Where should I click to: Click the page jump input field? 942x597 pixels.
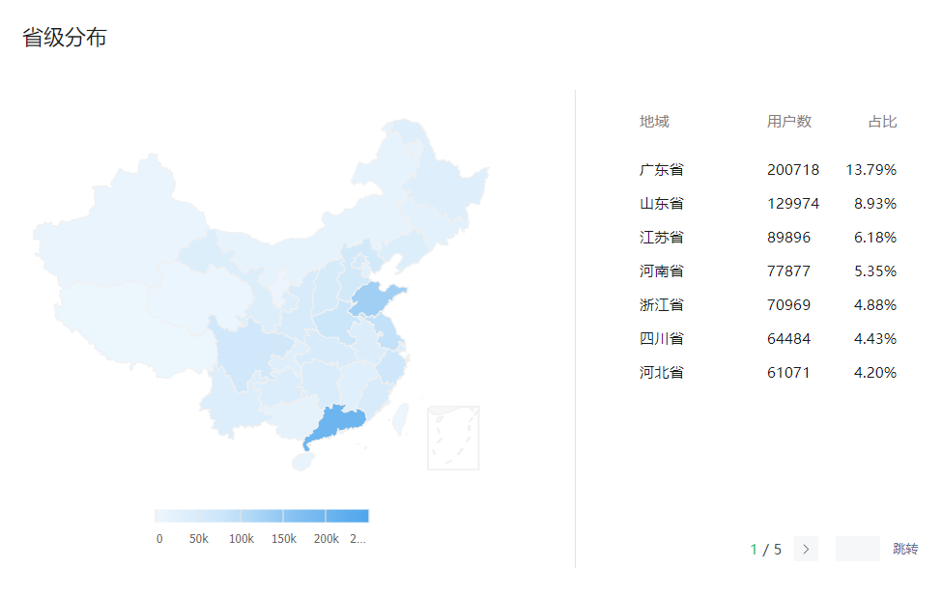tap(857, 549)
